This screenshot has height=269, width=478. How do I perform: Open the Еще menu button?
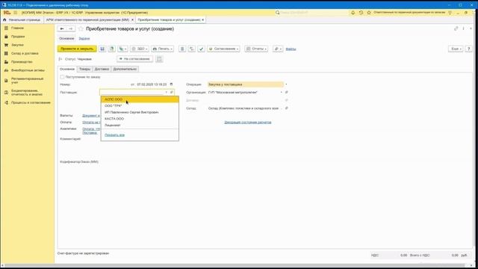pyautogui.click(x=456, y=49)
